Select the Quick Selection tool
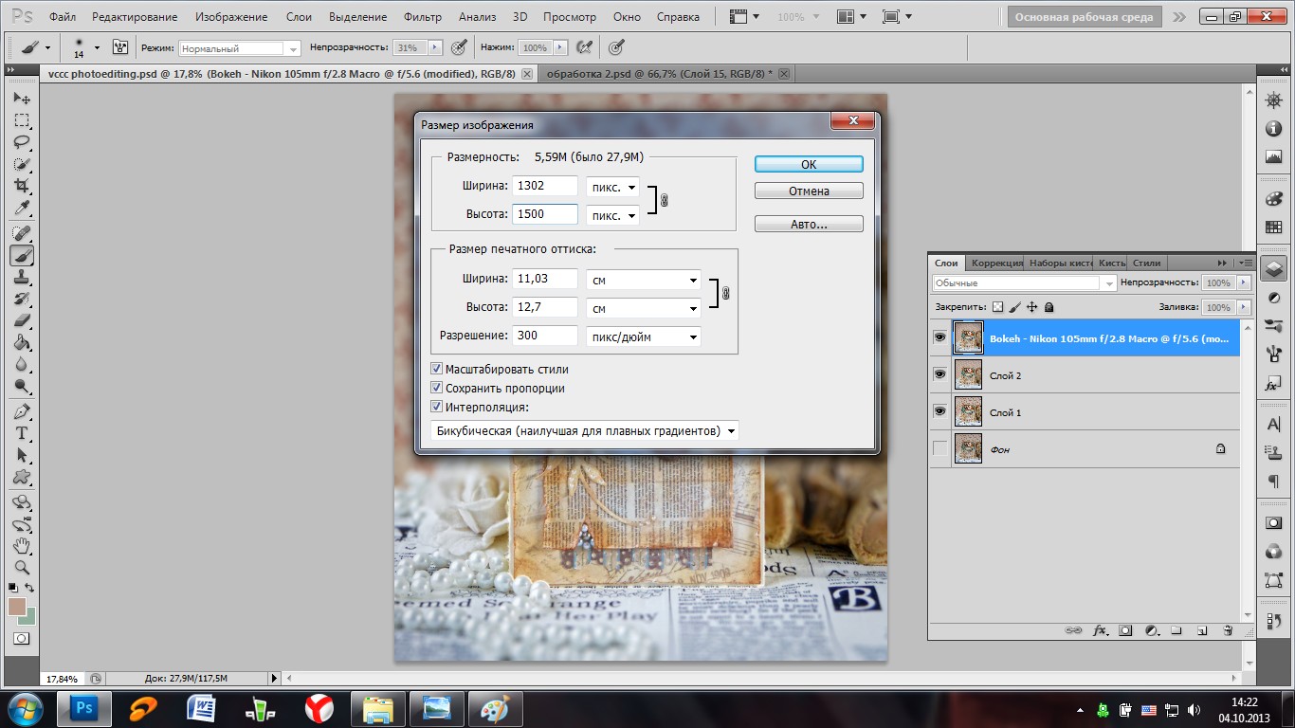Screen dimensions: 1295x728 tap(22, 164)
